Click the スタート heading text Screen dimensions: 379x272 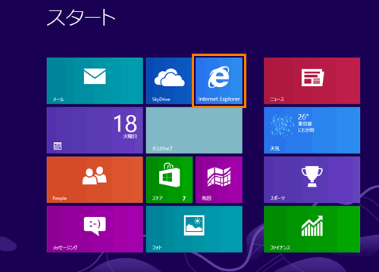81,17
